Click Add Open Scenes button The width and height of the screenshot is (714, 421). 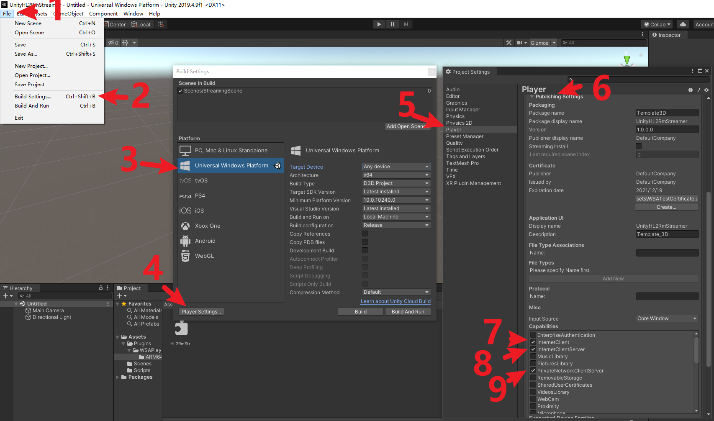[408, 126]
